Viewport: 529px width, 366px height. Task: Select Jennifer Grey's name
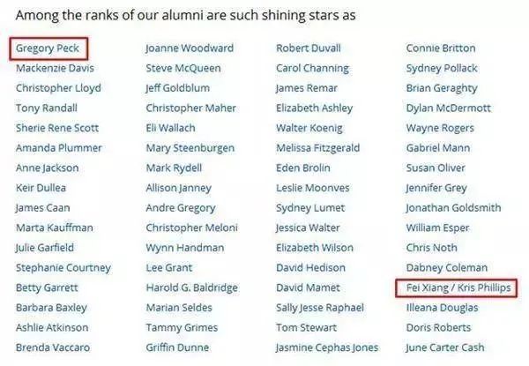[x=437, y=188]
